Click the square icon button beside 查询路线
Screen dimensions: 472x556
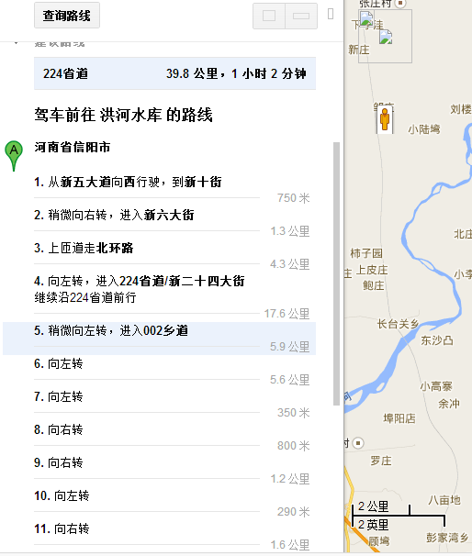pyautogui.click(x=269, y=16)
